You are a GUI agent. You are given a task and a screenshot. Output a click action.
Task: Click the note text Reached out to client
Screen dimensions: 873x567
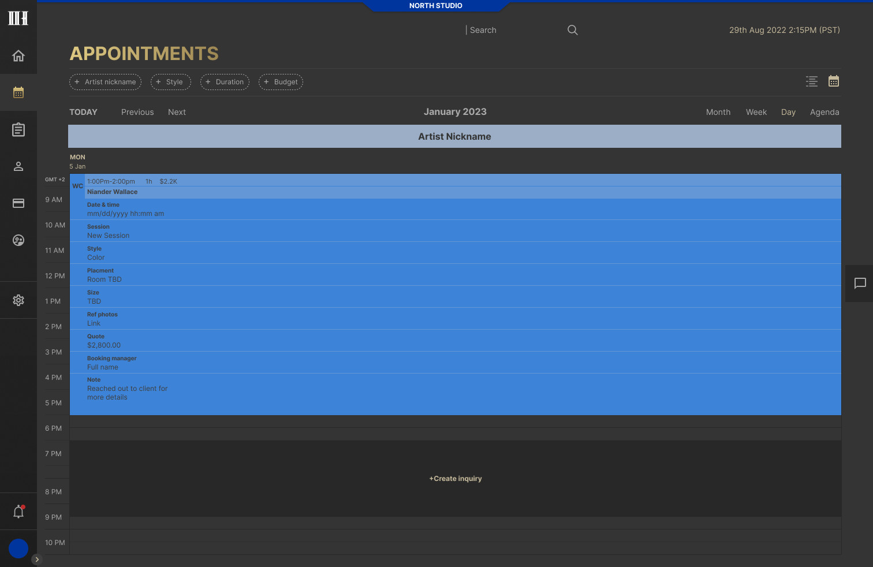(x=128, y=393)
